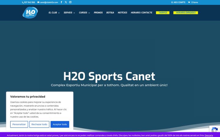Click the yellow Tarifes button

click(x=163, y=12)
